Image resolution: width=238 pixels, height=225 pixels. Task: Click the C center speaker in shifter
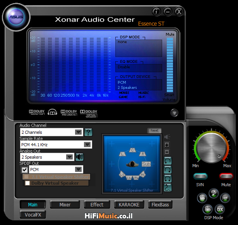(x=132, y=150)
